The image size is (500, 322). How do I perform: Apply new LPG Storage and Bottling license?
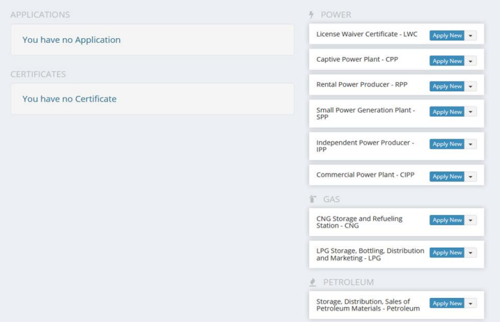click(447, 252)
